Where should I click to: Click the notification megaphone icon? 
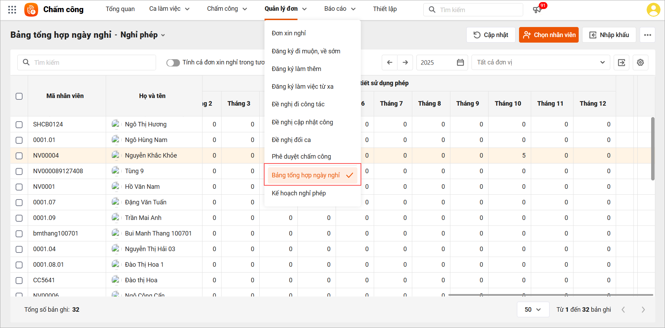537,10
